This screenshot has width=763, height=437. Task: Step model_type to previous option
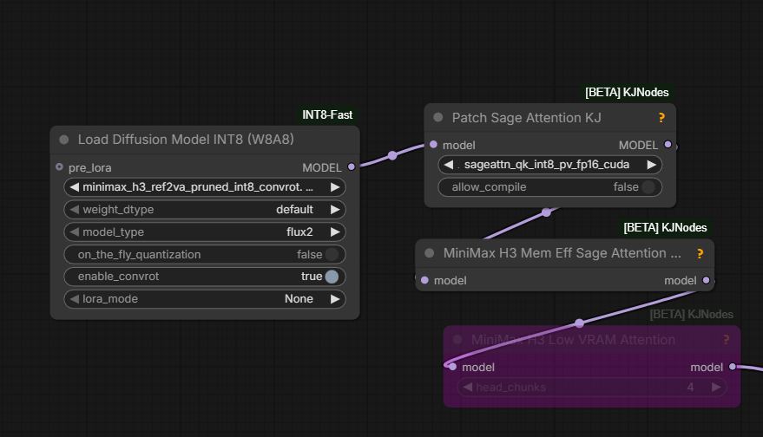point(74,232)
